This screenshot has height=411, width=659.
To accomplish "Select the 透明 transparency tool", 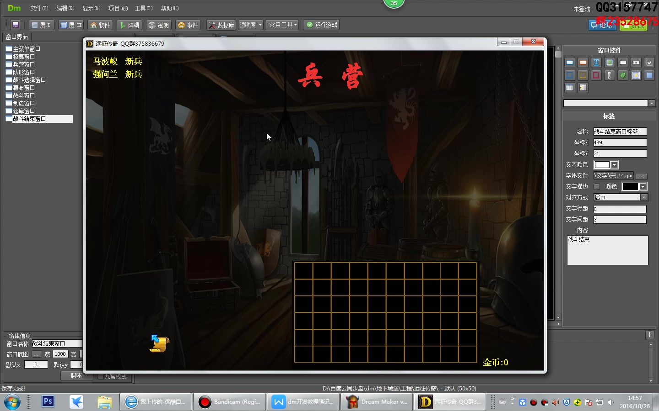I will tap(159, 25).
